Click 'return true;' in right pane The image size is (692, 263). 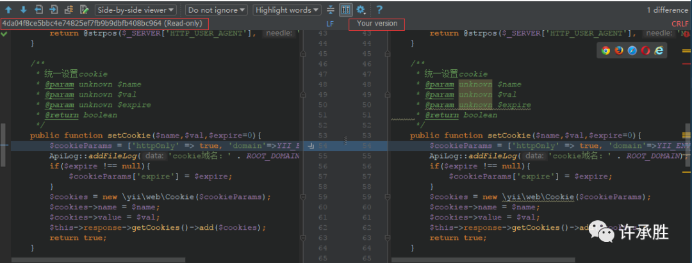(458, 238)
